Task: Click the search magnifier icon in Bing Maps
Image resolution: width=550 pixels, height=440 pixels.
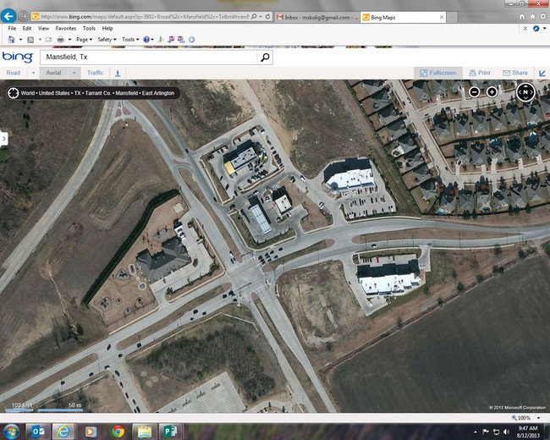Action: (266, 58)
